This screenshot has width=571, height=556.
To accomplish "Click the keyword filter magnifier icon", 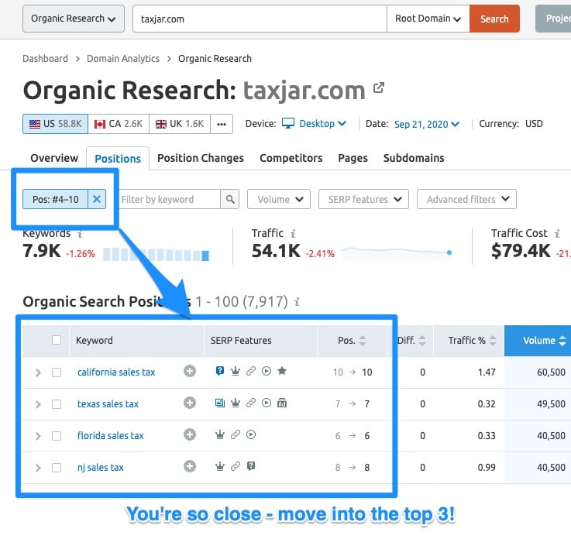I will coord(230,199).
